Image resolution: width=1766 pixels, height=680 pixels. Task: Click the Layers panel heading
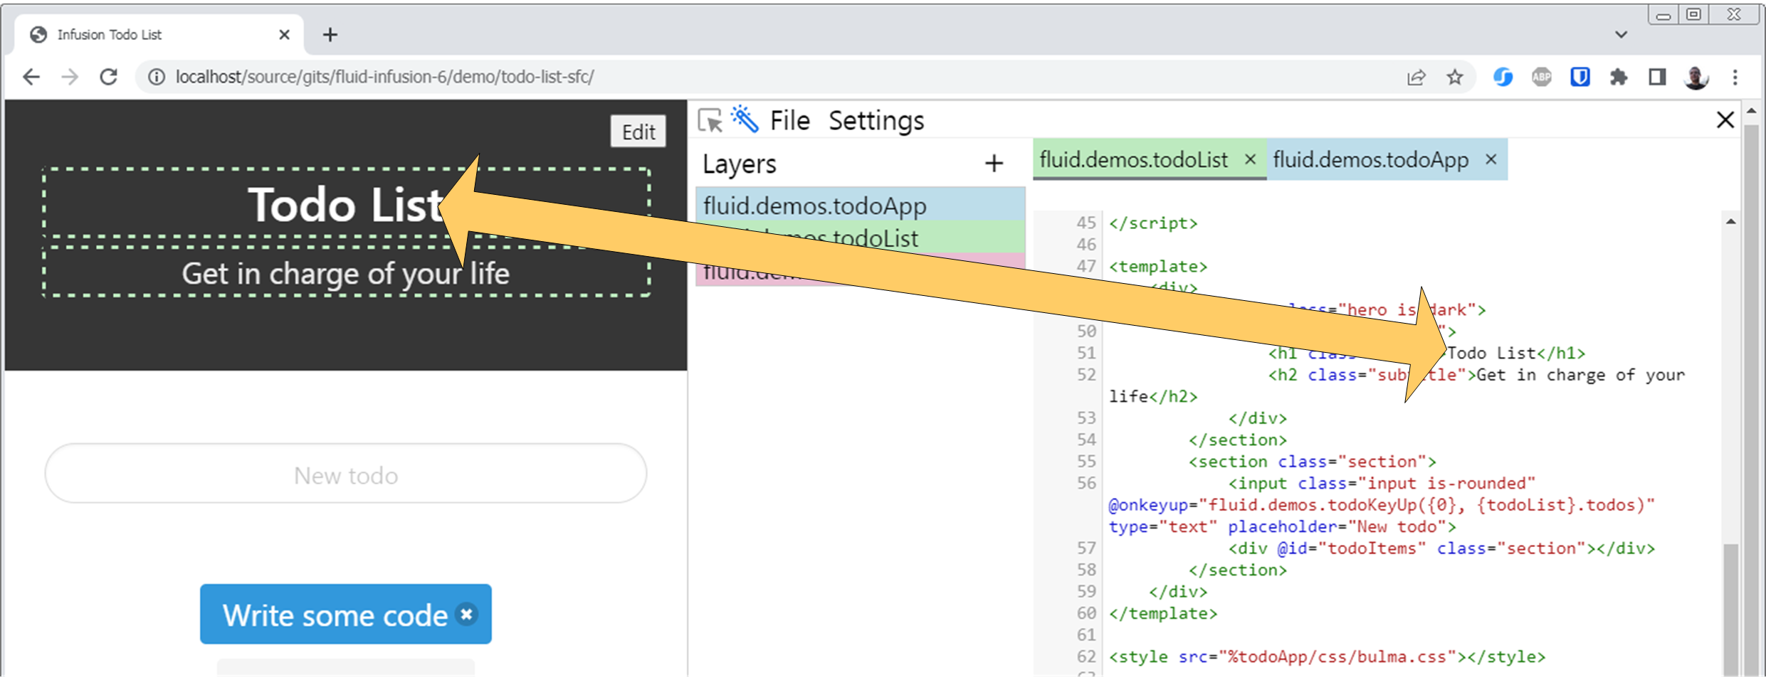coord(739,164)
